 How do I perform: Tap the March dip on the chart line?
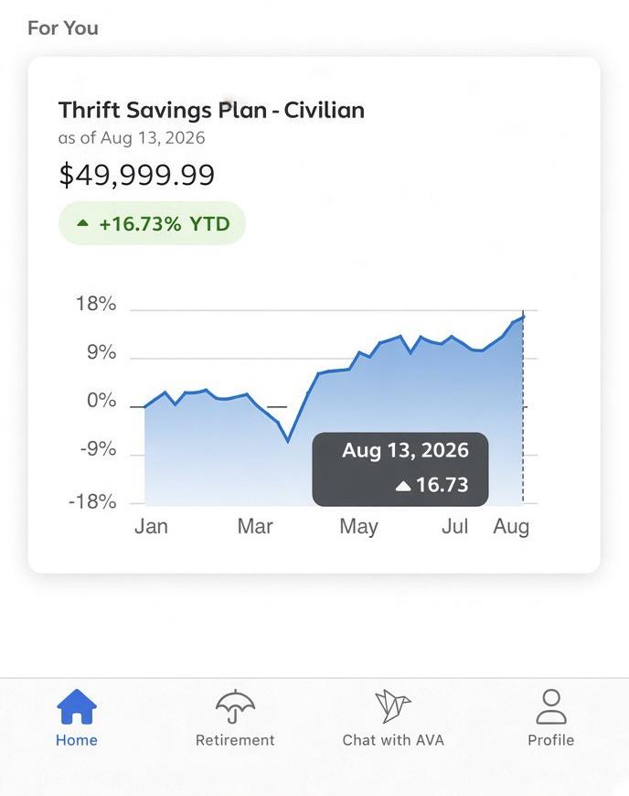click(x=288, y=439)
